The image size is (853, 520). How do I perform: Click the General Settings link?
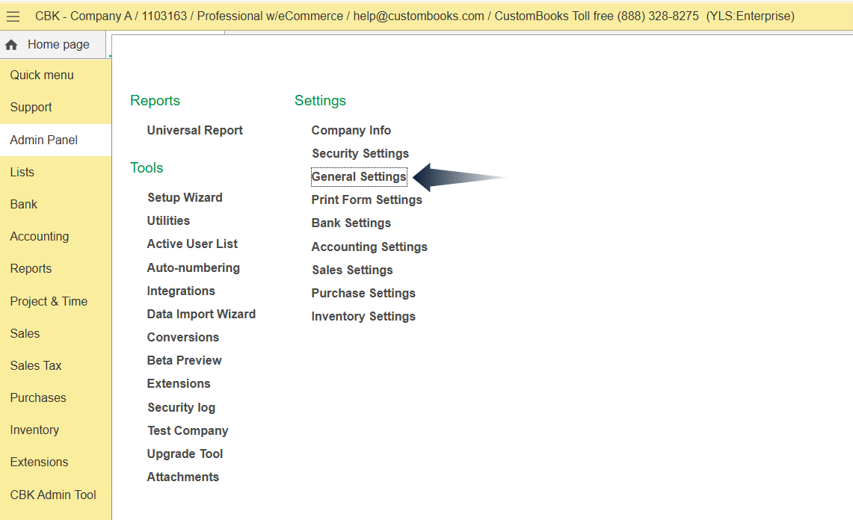coord(359,176)
